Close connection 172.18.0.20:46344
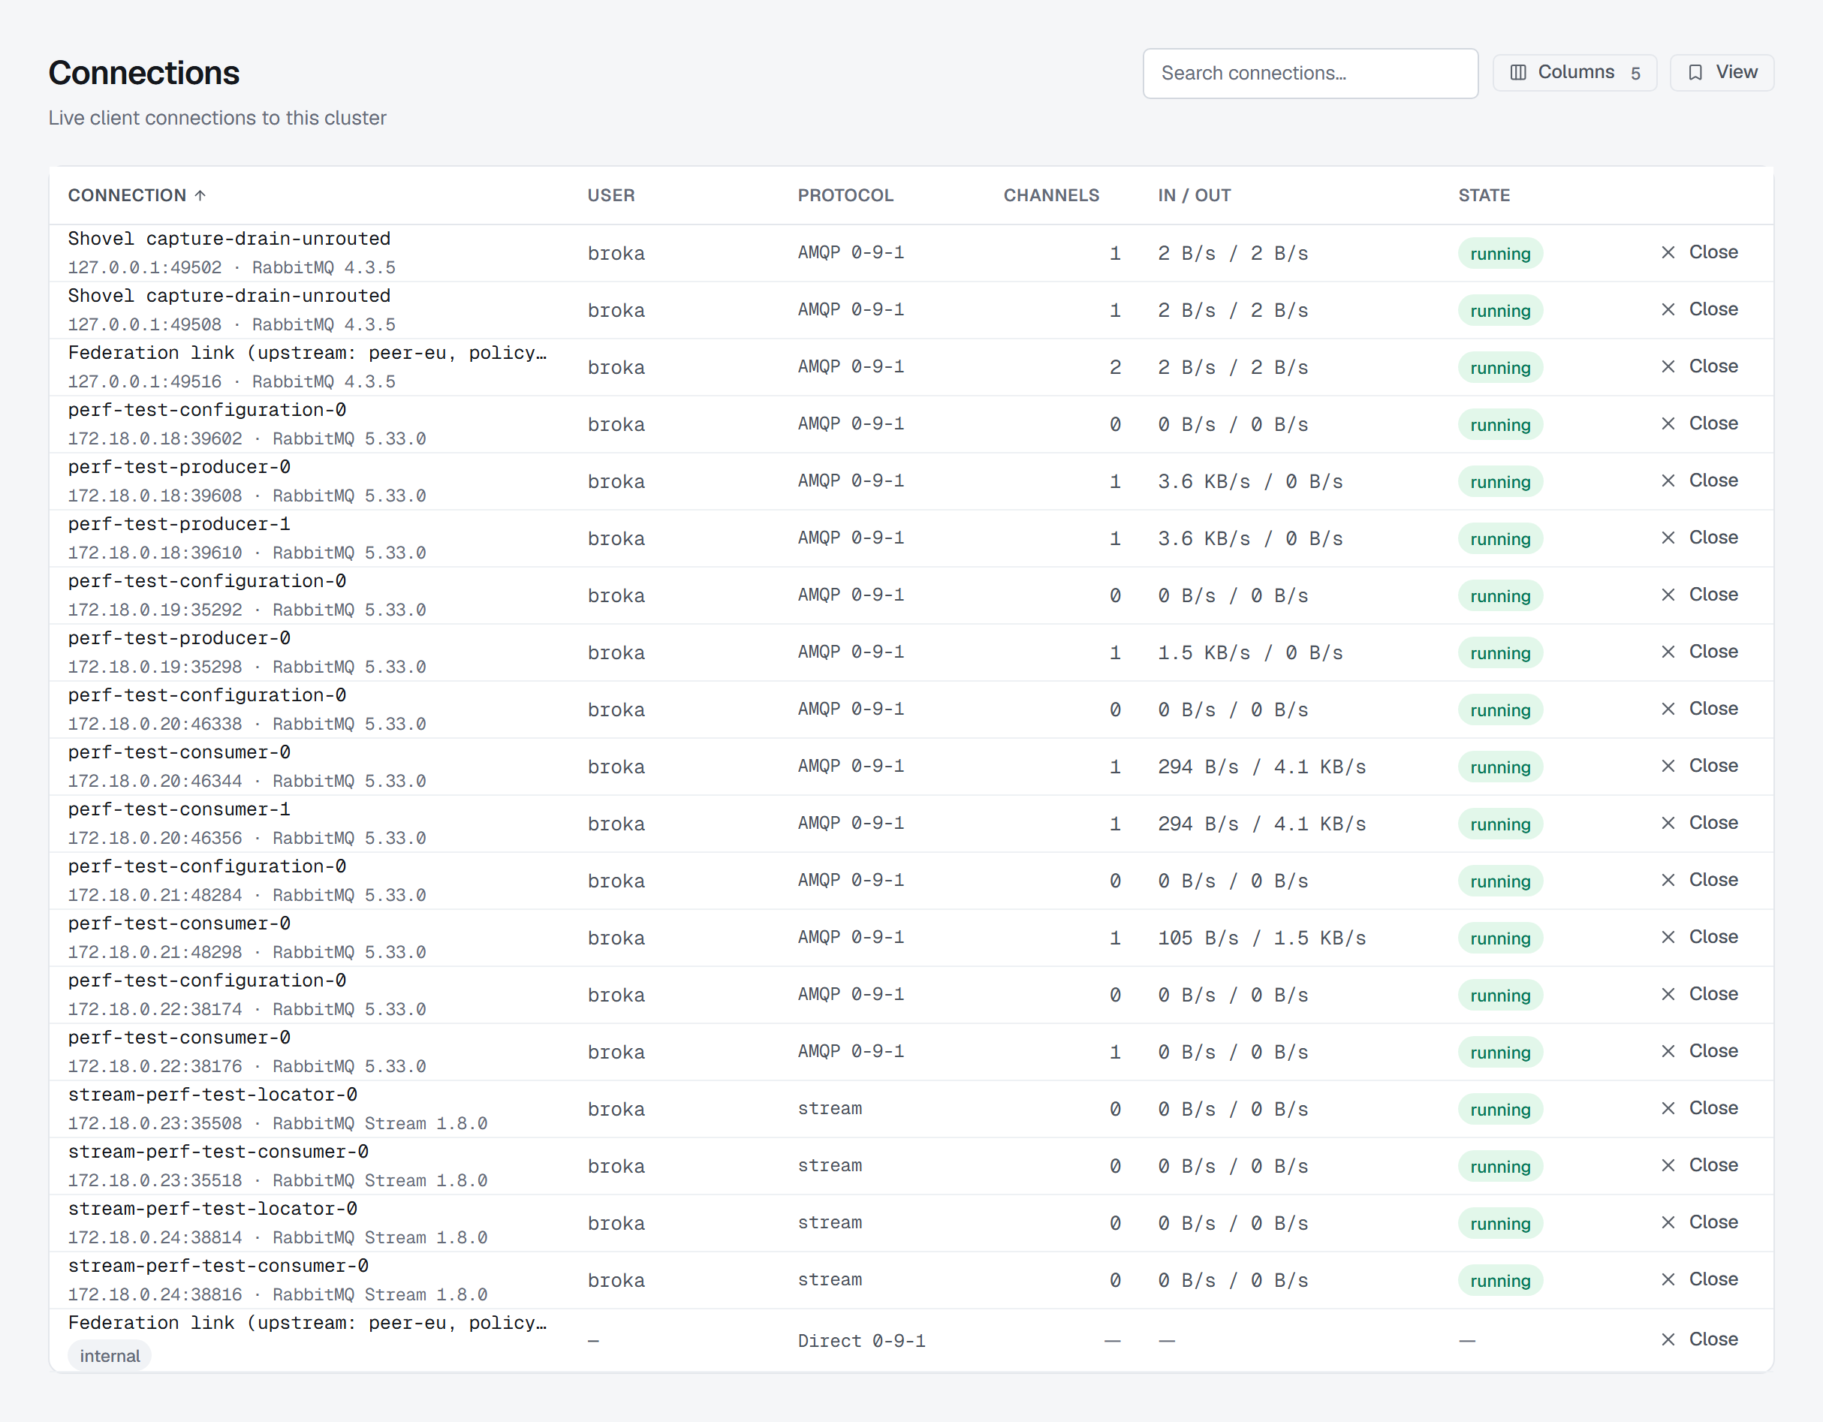The height and width of the screenshot is (1422, 1823). [x=1699, y=766]
